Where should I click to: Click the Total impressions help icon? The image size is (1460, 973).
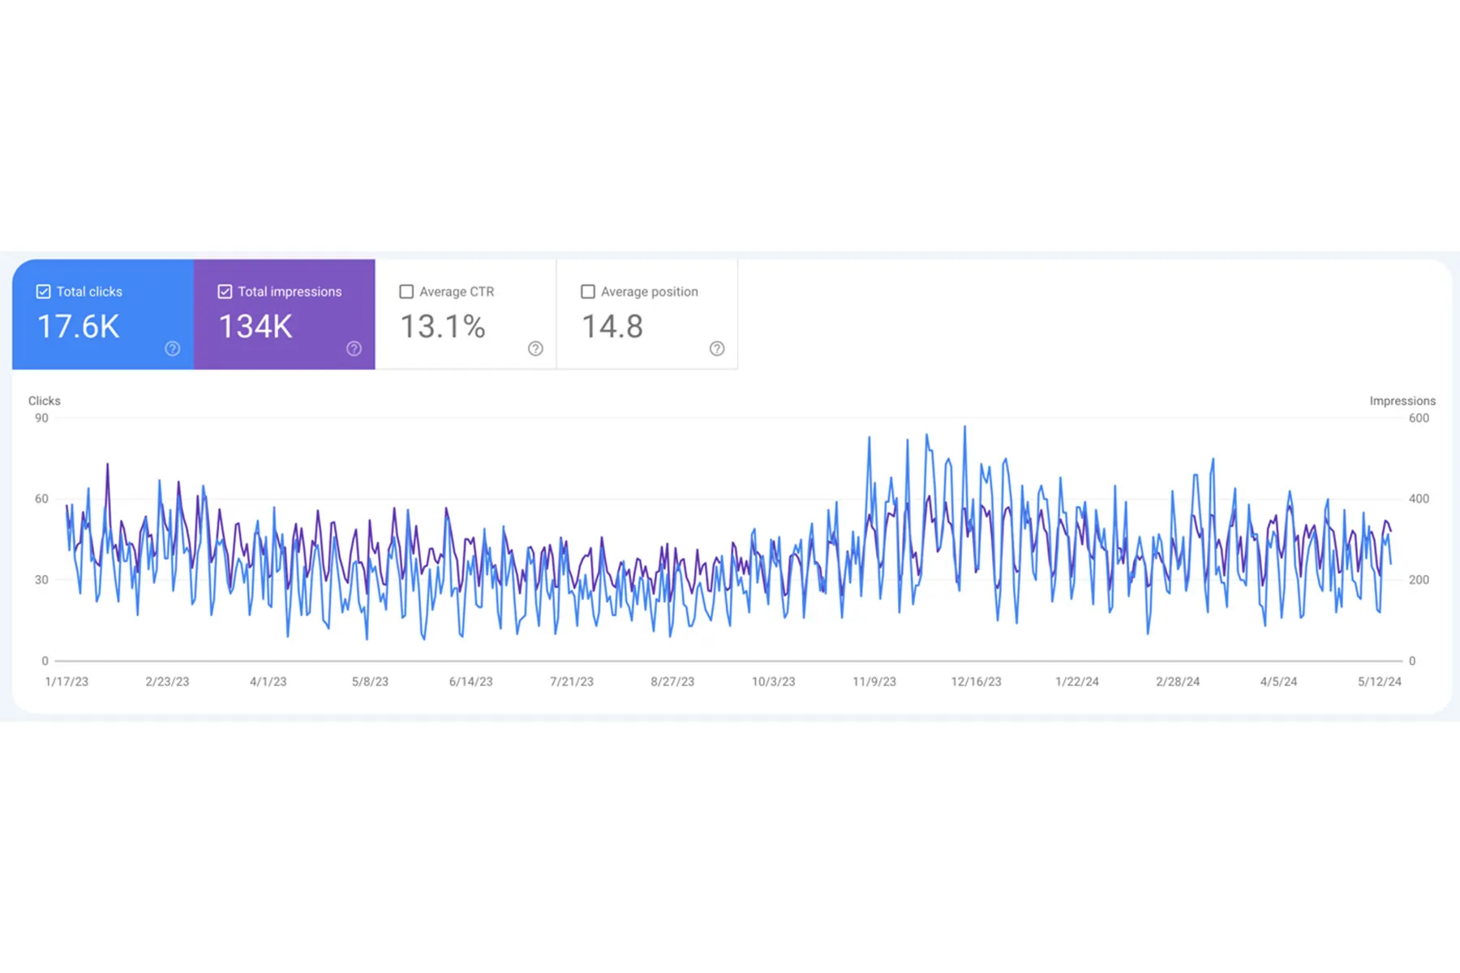[x=354, y=349]
